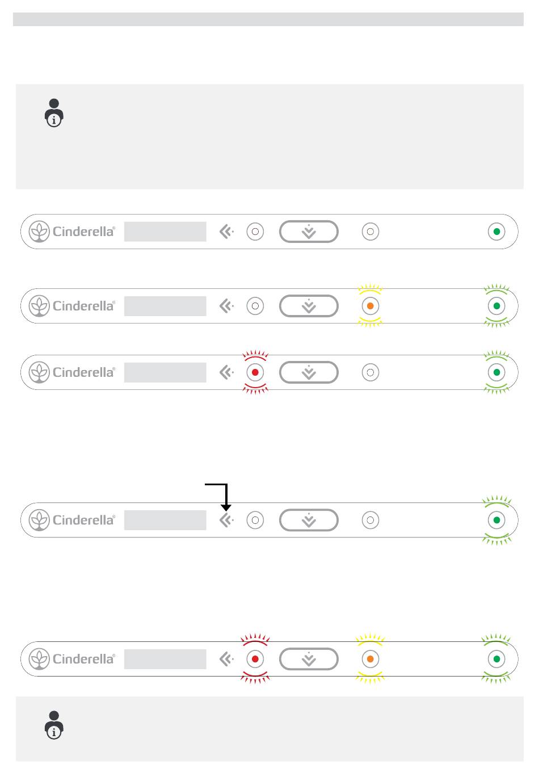The width and height of the screenshot is (539, 777).
Task: Toggle the flashing red light on the red-and-green-only panel
Action: click(255, 372)
